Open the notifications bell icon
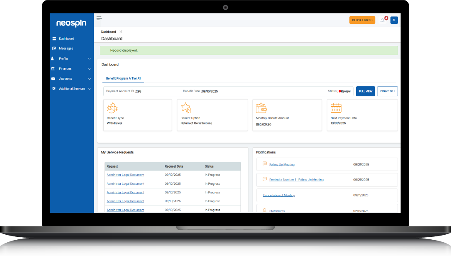451x256 pixels. pyautogui.click(x=382, y=20)
